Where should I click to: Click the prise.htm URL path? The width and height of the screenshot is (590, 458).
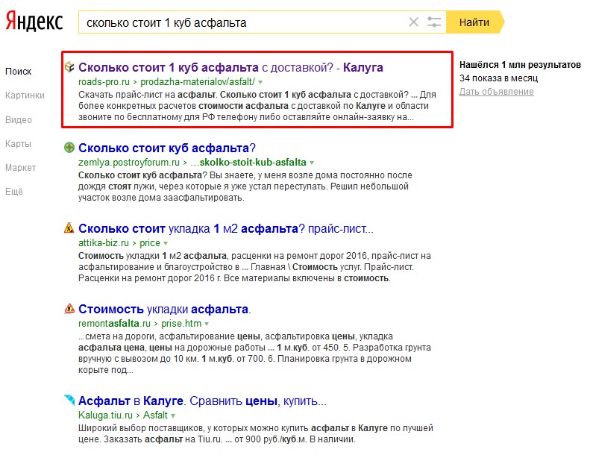click(x=181, y=323)
